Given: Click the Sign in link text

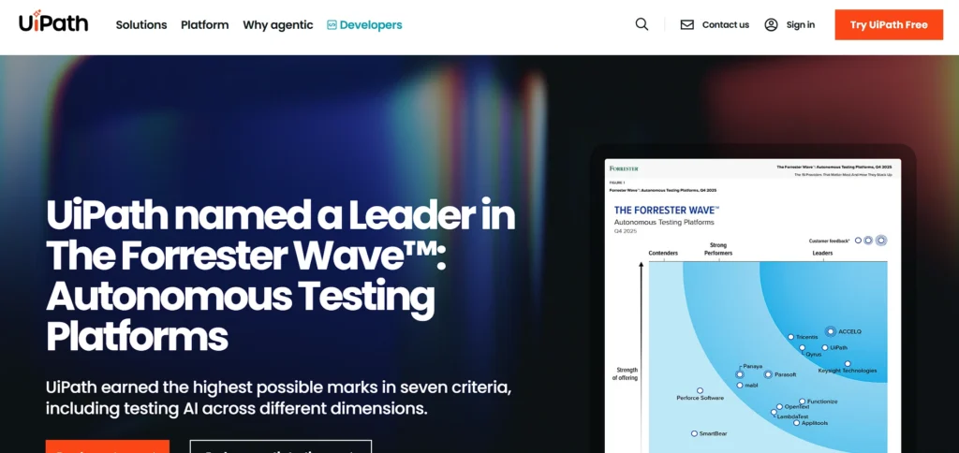Looking at the screenshot, I should pos(800,25).
